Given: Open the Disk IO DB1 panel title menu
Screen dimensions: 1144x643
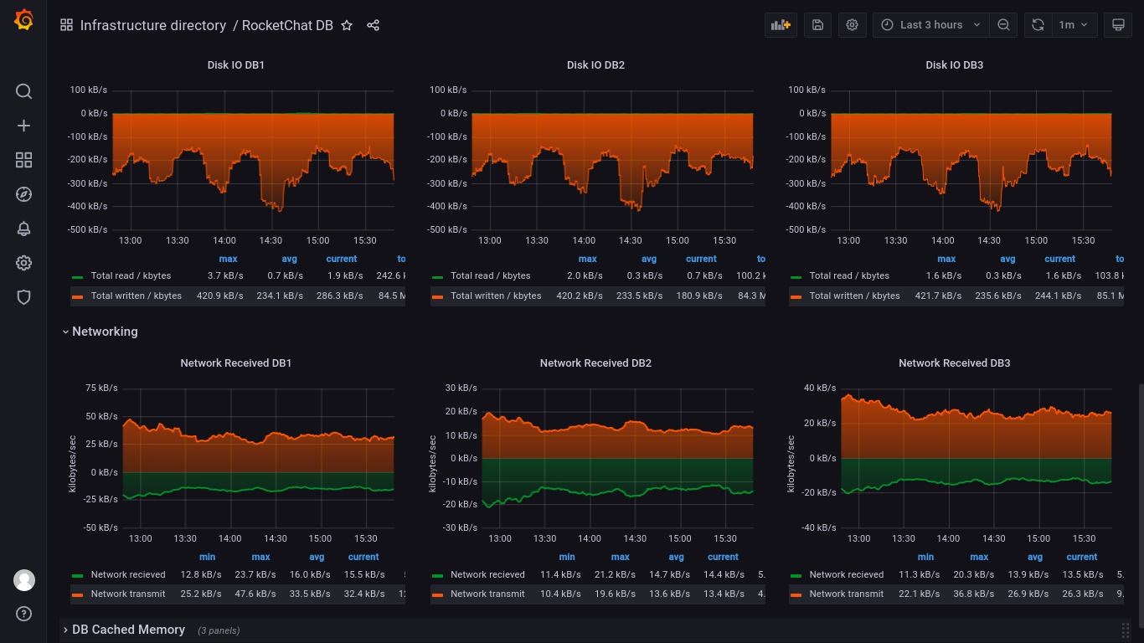Looking at the screenshot, I should coord(236,64).
